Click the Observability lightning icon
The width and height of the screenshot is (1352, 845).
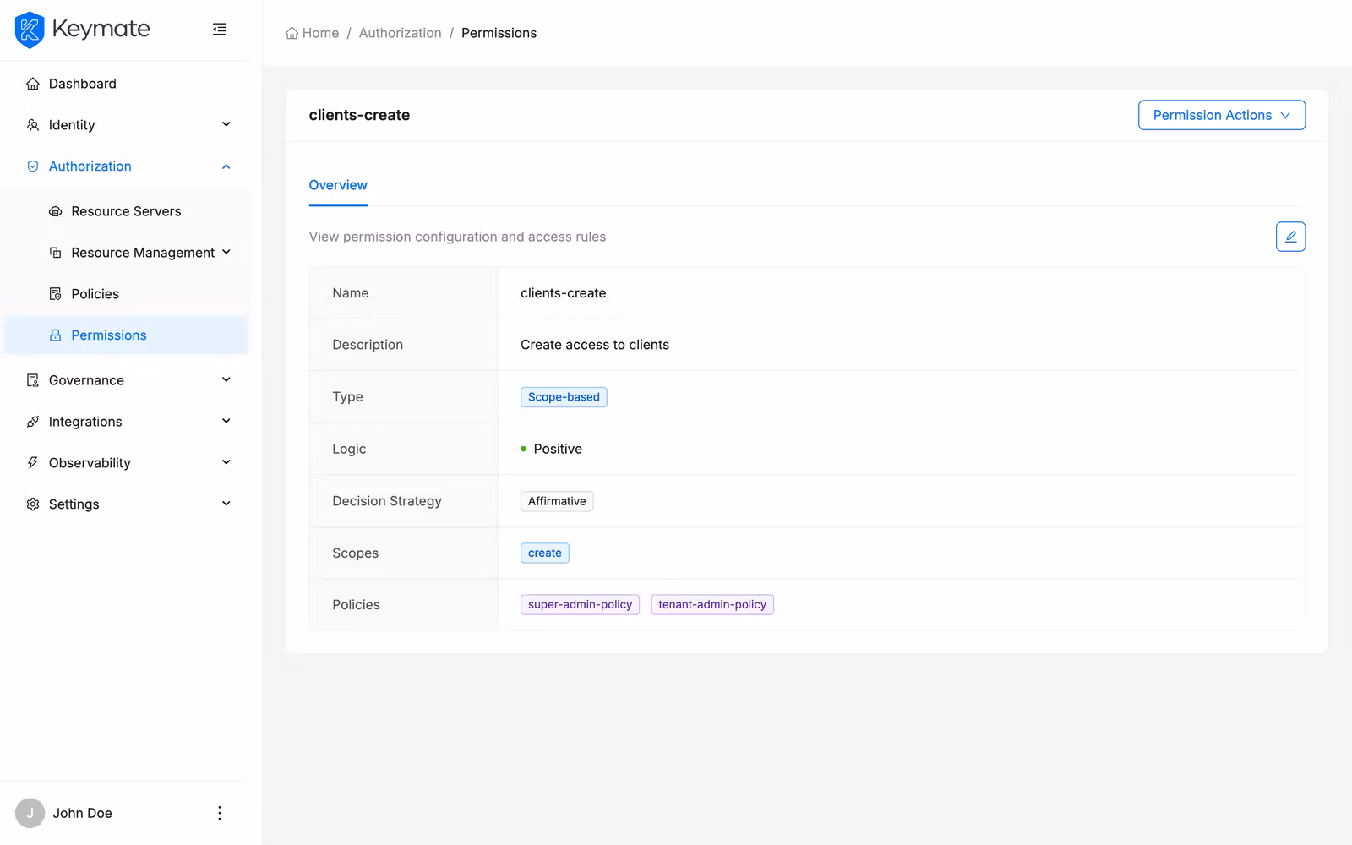coord(32,462)
